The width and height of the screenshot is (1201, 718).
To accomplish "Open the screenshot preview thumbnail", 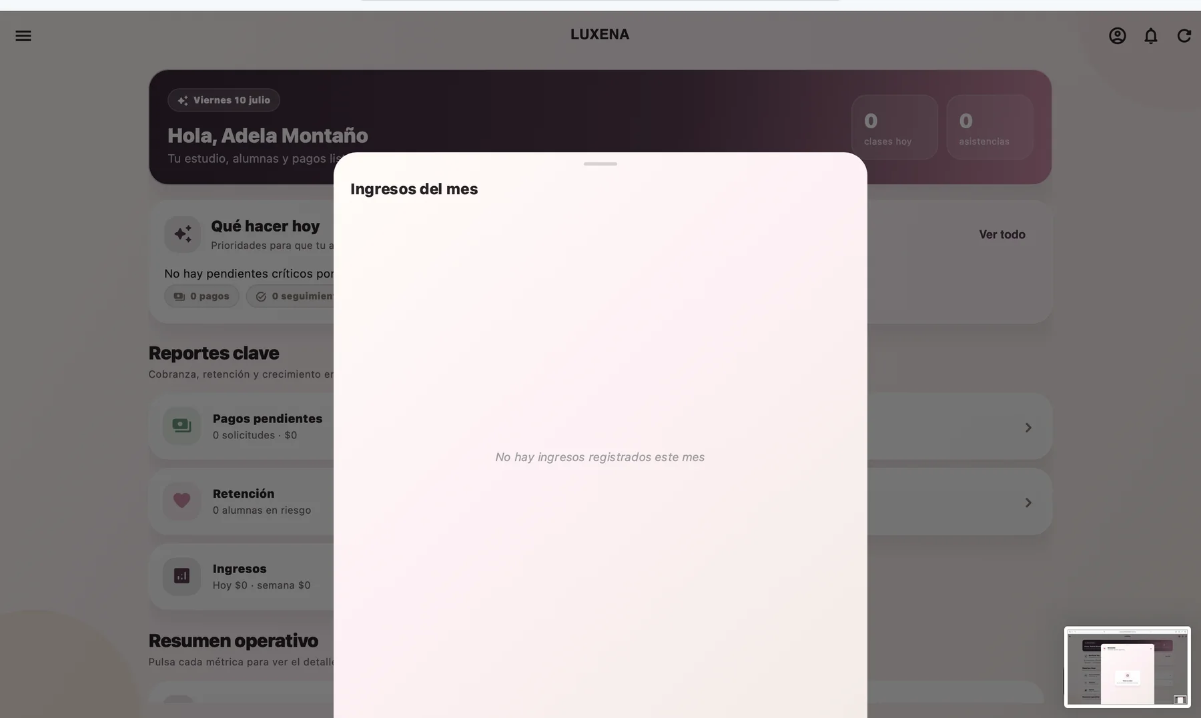I will (x=1127, y=667).
